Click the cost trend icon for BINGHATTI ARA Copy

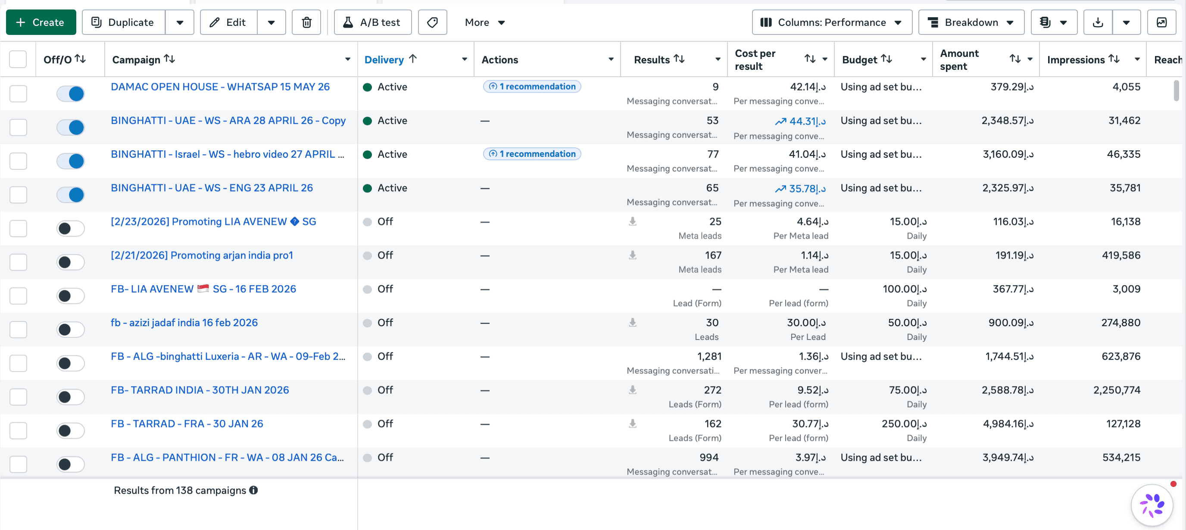(780, 122)
